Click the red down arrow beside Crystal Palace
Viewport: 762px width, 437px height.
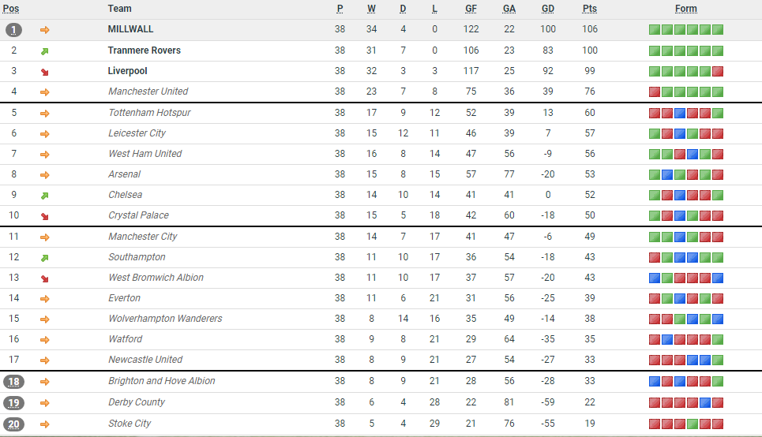45,216
